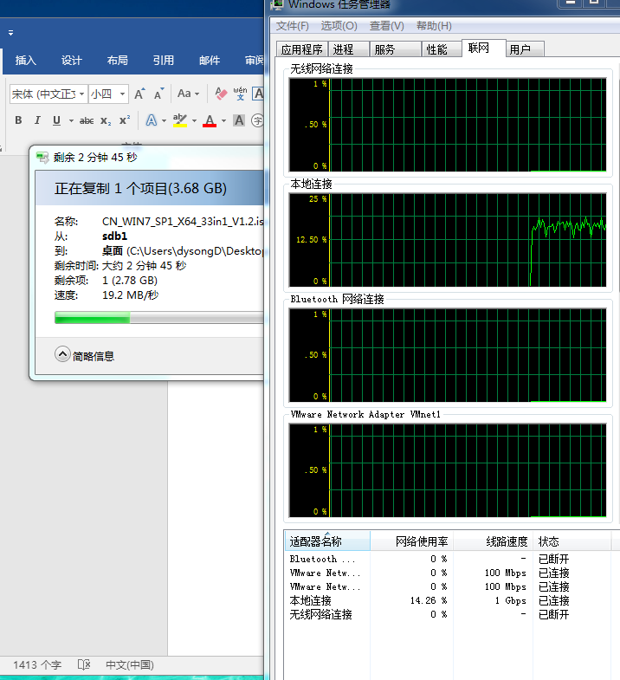The width and height of the screenshot is (620, 680).
Task: Apply strikethrough (abc) formatting
Action: [87, 120]
